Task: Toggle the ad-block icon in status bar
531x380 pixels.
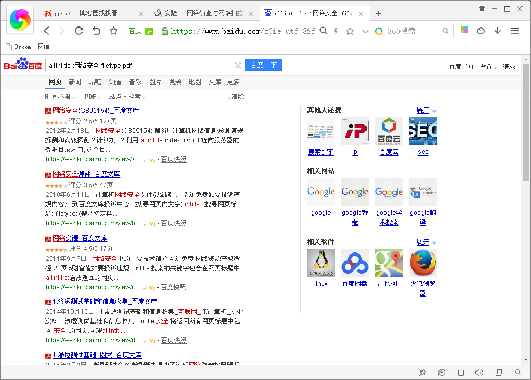Action: pyautogui.click(x=442, y=372)
